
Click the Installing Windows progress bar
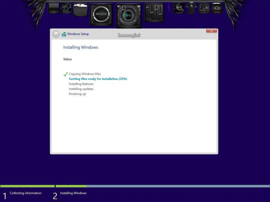point(162,186)
